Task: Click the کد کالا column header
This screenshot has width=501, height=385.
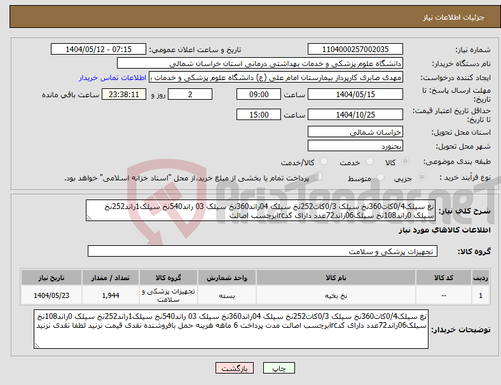Action: pyautogui.click(x=444, y=278)
